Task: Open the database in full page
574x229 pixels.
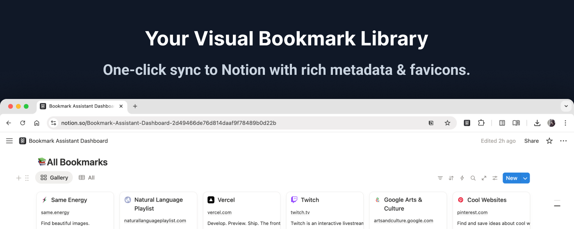Action: pyautogui.click(x=484, y=178)
